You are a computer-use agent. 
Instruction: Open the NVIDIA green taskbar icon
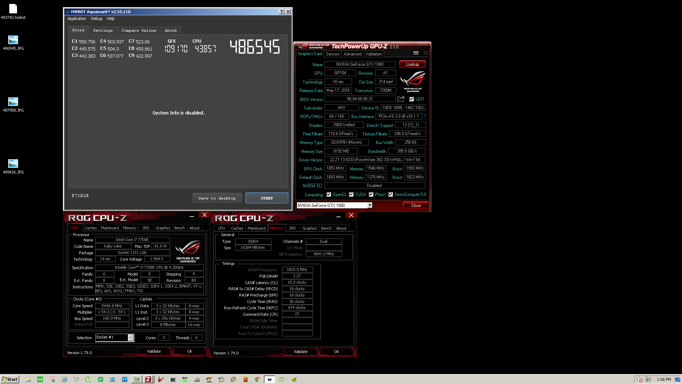(294, 379)
